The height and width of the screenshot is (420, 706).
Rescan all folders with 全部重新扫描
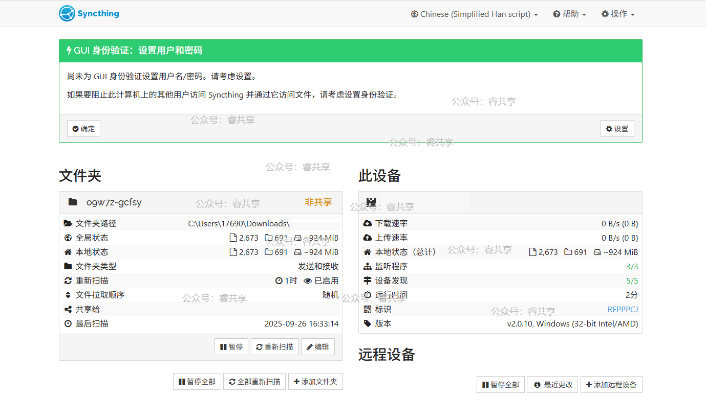click(254, 381)
